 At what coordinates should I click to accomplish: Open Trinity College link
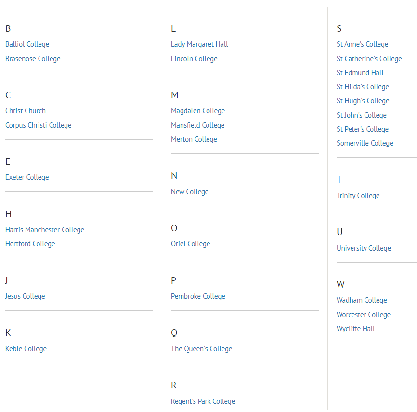pyautogui.click(x=358, y=196)
